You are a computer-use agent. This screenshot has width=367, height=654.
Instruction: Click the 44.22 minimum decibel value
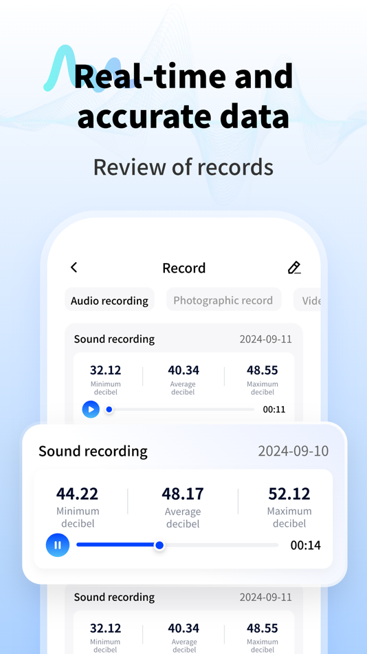click(78, 494)
